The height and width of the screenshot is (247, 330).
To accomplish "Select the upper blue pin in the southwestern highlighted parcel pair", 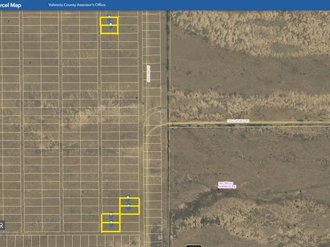I will click(x=111, y=215).
